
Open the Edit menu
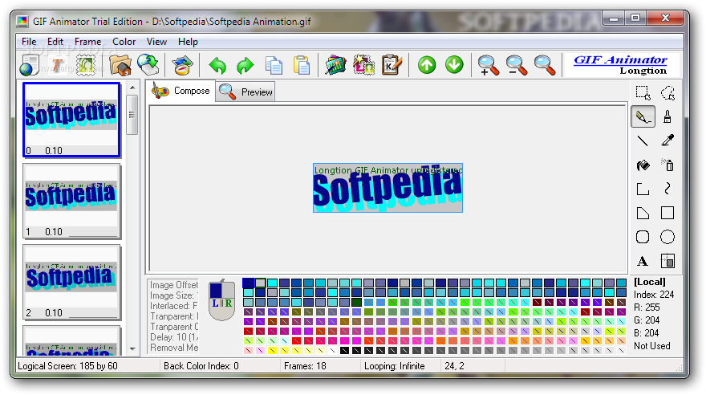[x=55, y=42]
